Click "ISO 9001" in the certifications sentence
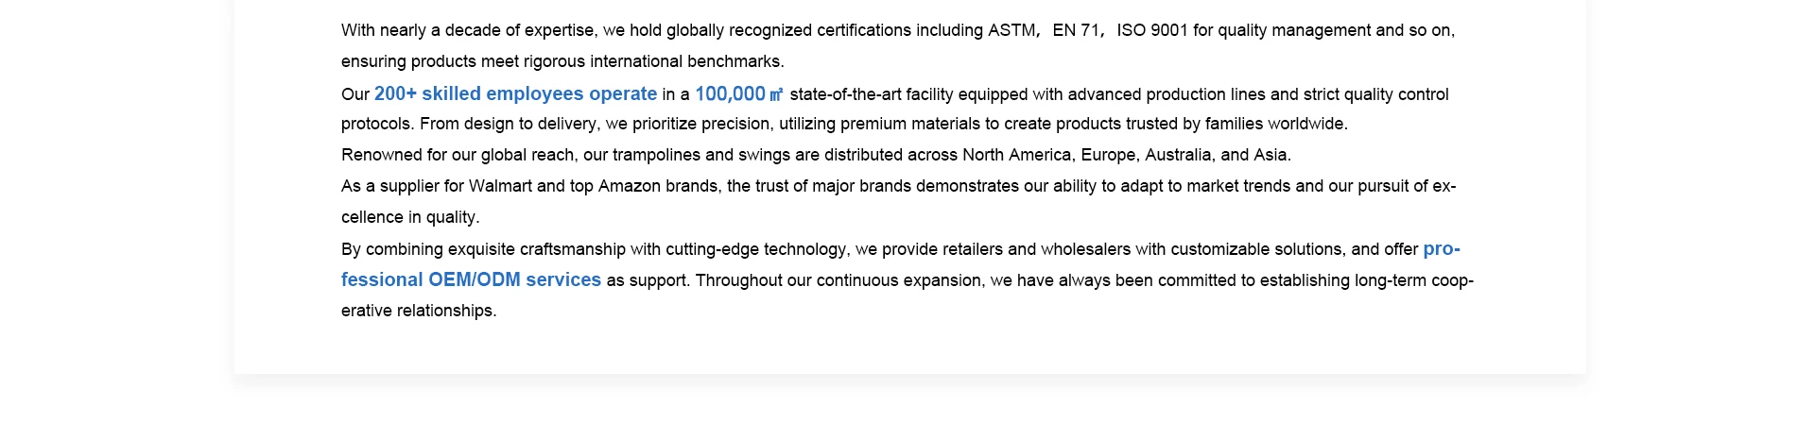 [x=1151, y=30]
